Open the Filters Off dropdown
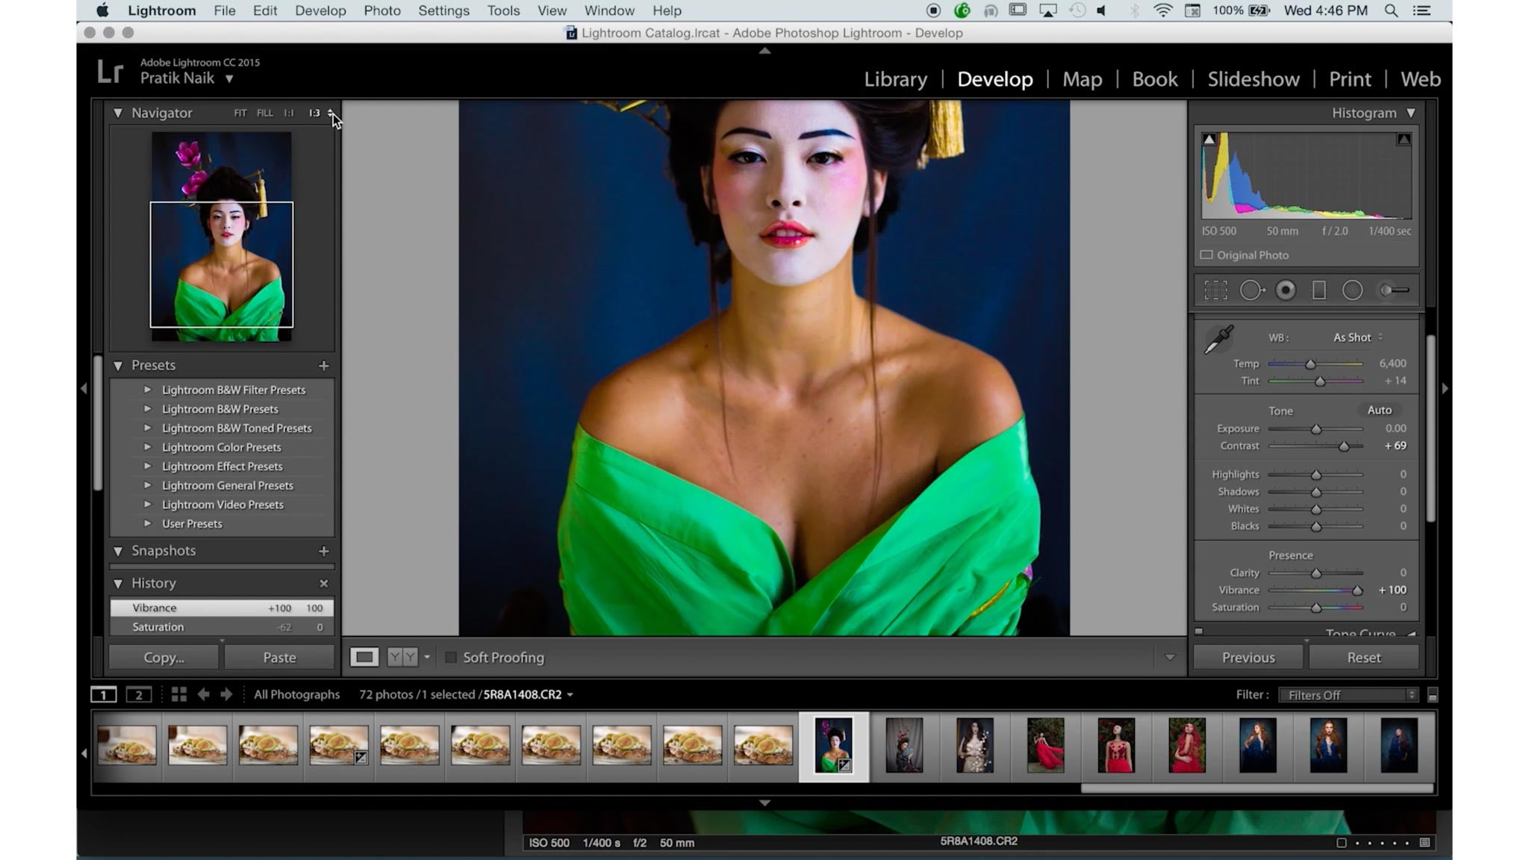This screenshot has height=860, width=1529. 1348,694
